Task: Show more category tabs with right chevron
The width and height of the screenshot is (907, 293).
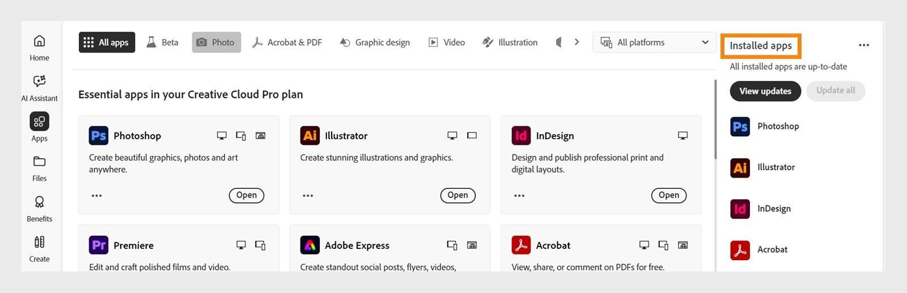Action: click(577, 42)
